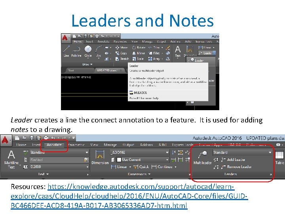This screenshot has width=285, height=214.
Task: Click Remove Leader in Leaders panel
Action: point(236,167)
